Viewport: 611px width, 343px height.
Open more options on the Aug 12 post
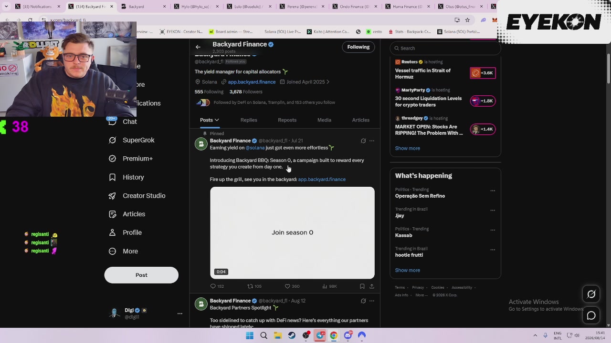coord(372,301)
